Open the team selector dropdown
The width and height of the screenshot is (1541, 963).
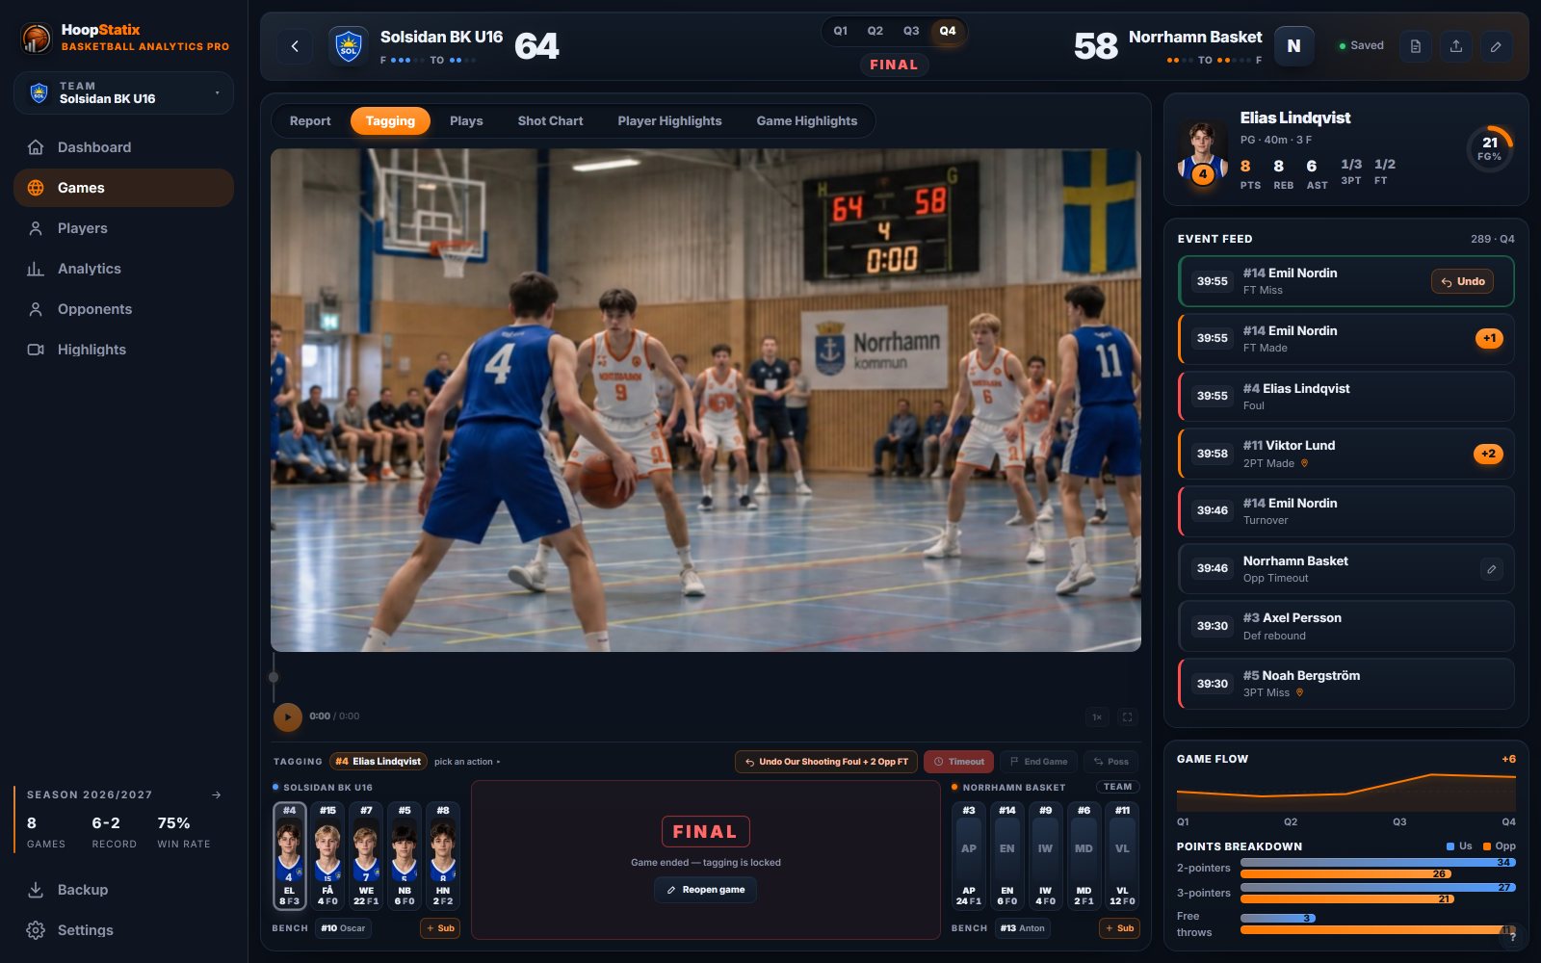[123, 92]
